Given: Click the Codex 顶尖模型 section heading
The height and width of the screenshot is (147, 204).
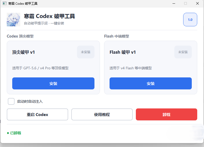Looking at the screenshot, I should (x=20, y=36).
